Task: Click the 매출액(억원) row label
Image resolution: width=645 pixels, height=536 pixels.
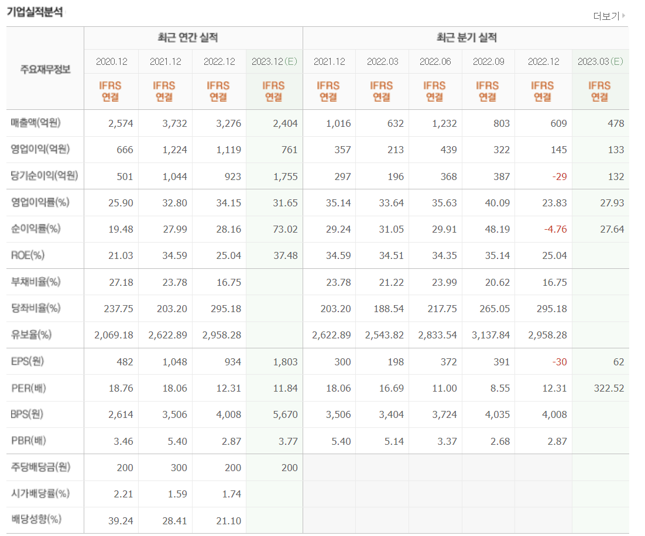Action: point(36,123)
